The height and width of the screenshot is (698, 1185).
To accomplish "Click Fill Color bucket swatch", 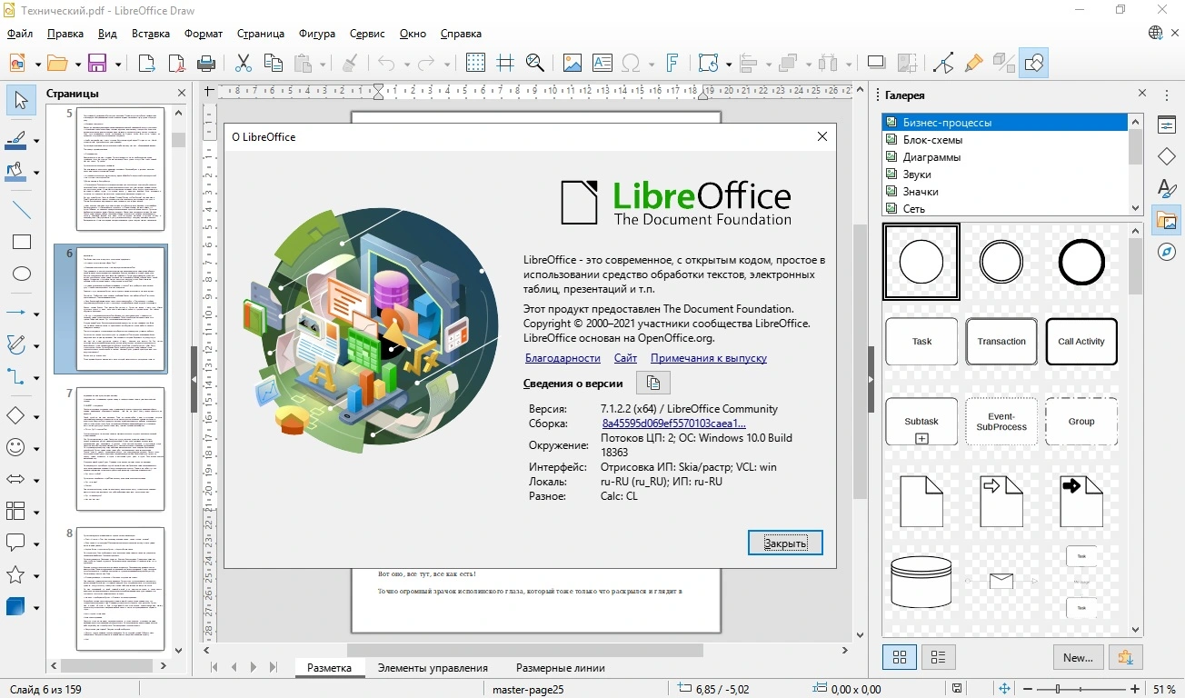I will pyautogui.click(x=16, y=172).
